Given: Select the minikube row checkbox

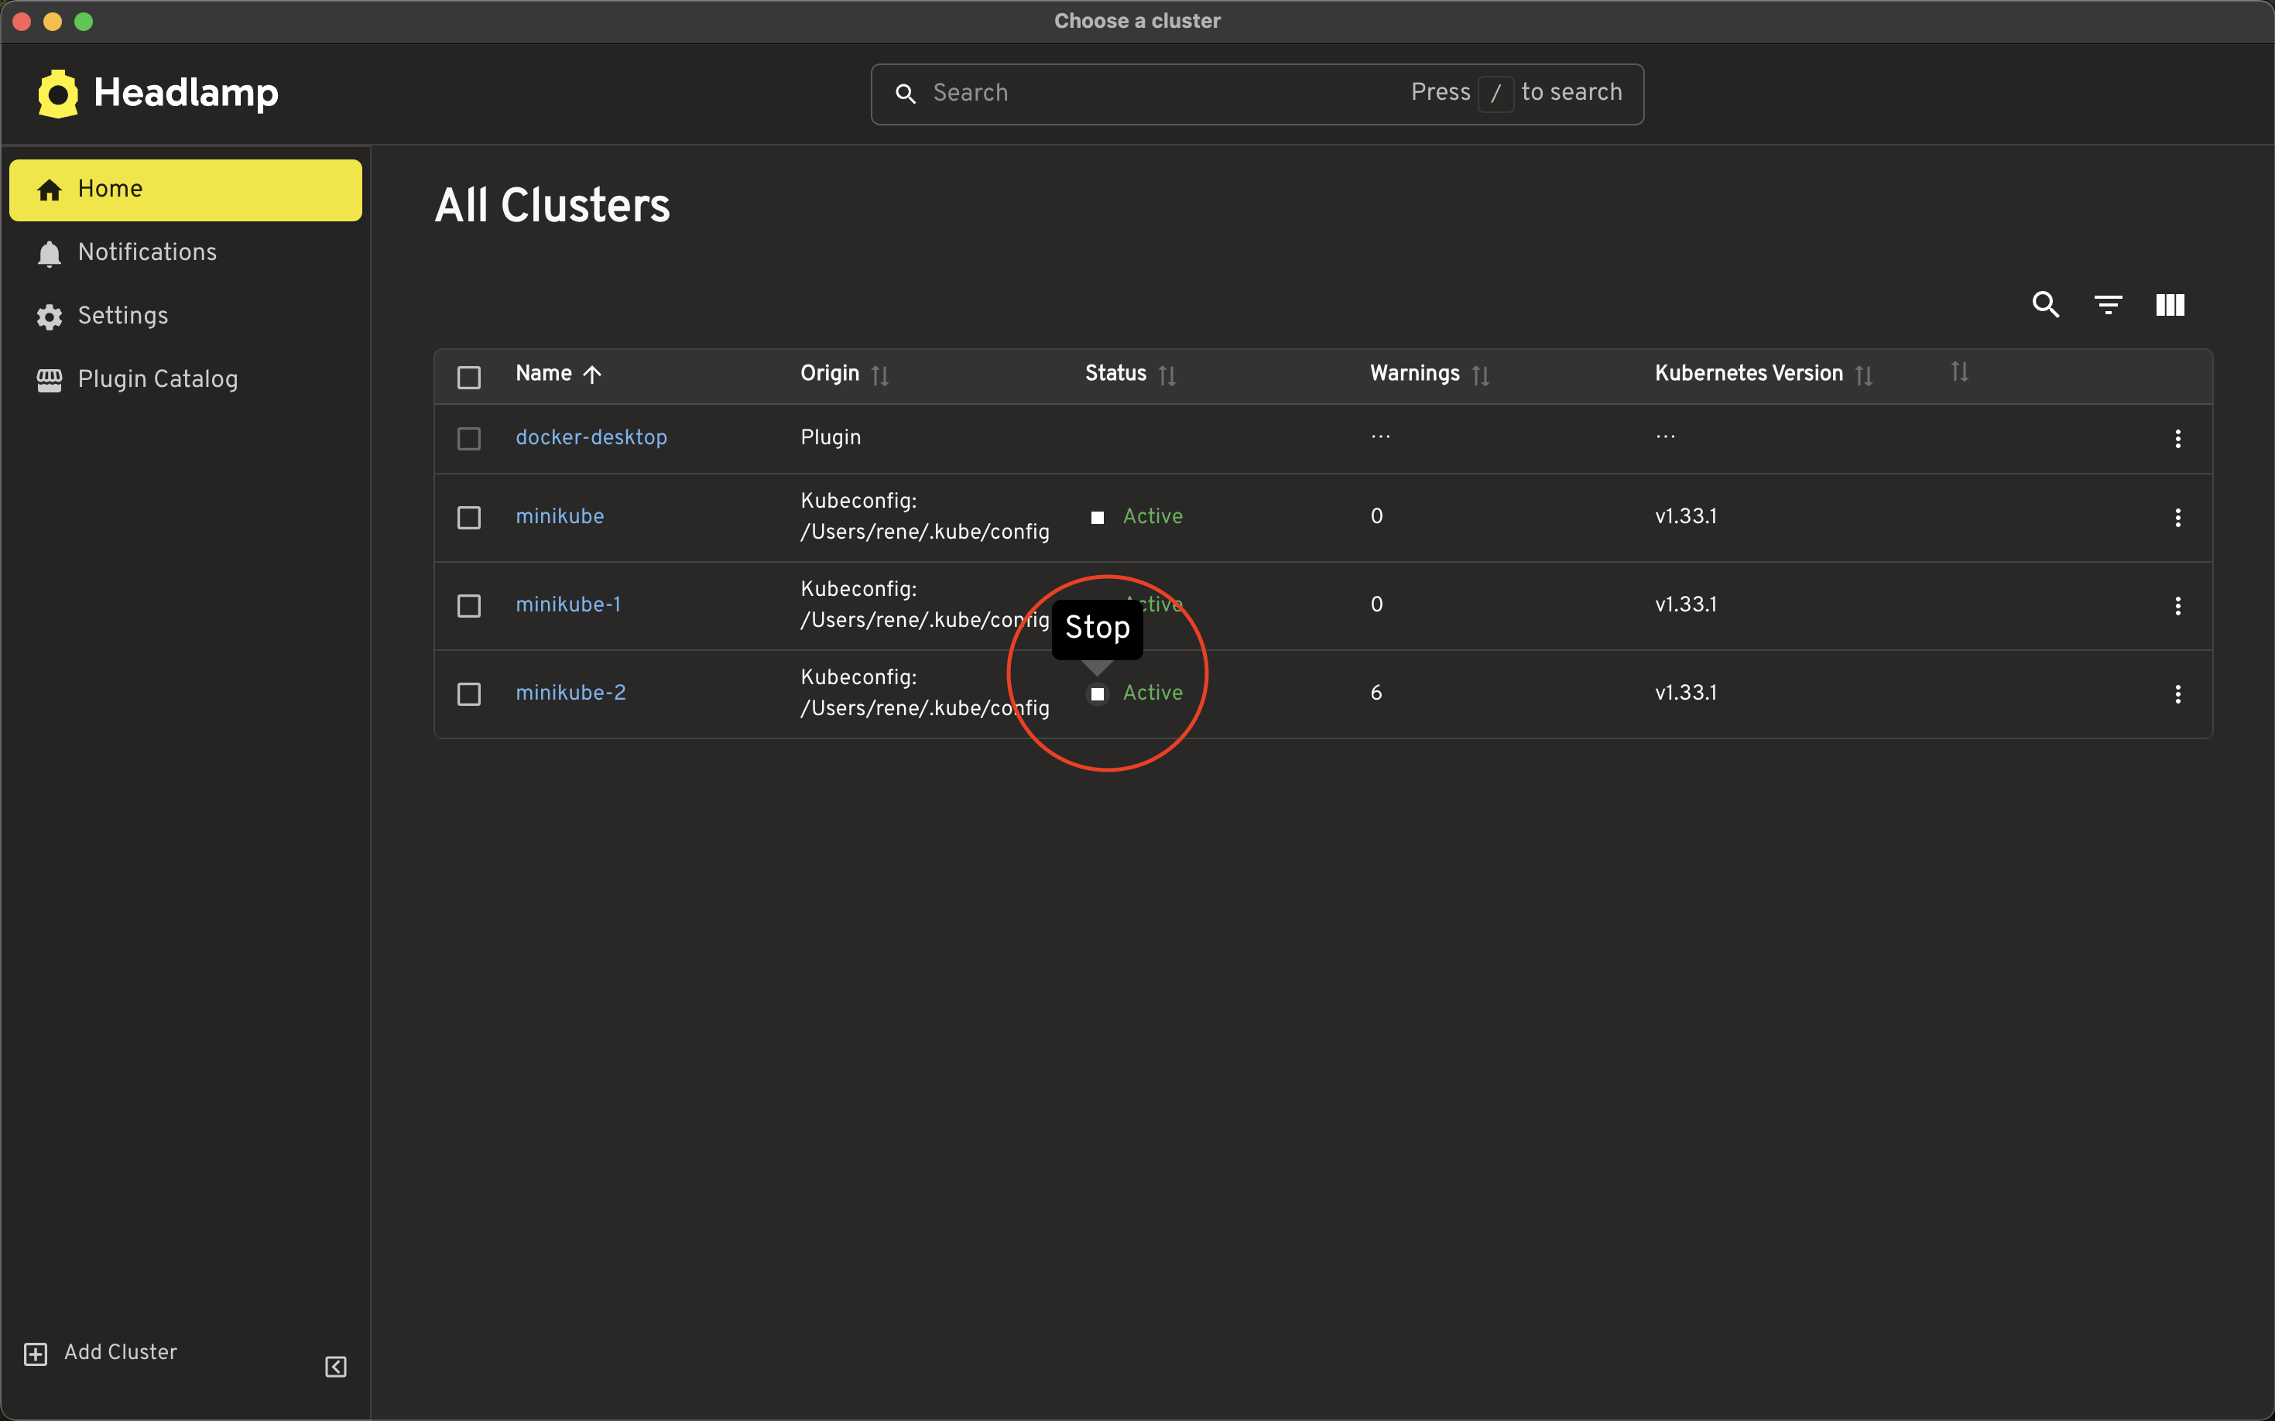Looking at the screenshot, I should 469,517.
